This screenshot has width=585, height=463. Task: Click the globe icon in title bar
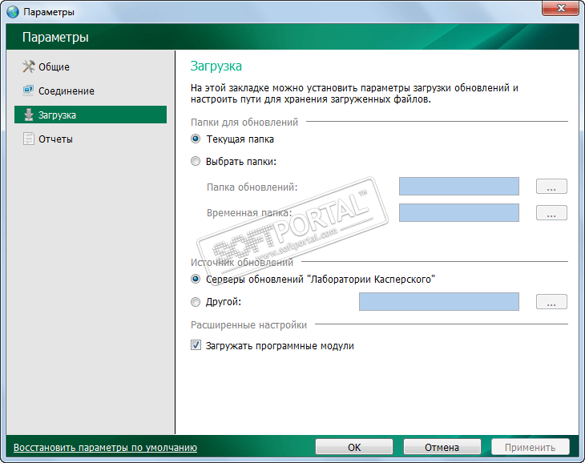coord(13,12)
